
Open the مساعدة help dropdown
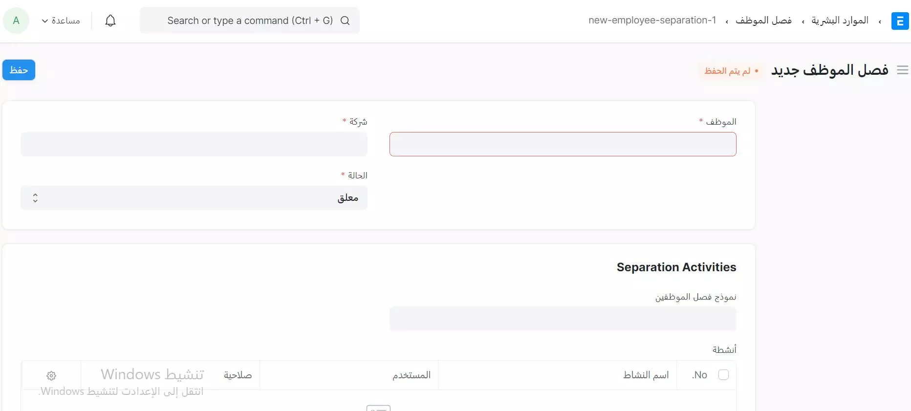tap(61, 21)
